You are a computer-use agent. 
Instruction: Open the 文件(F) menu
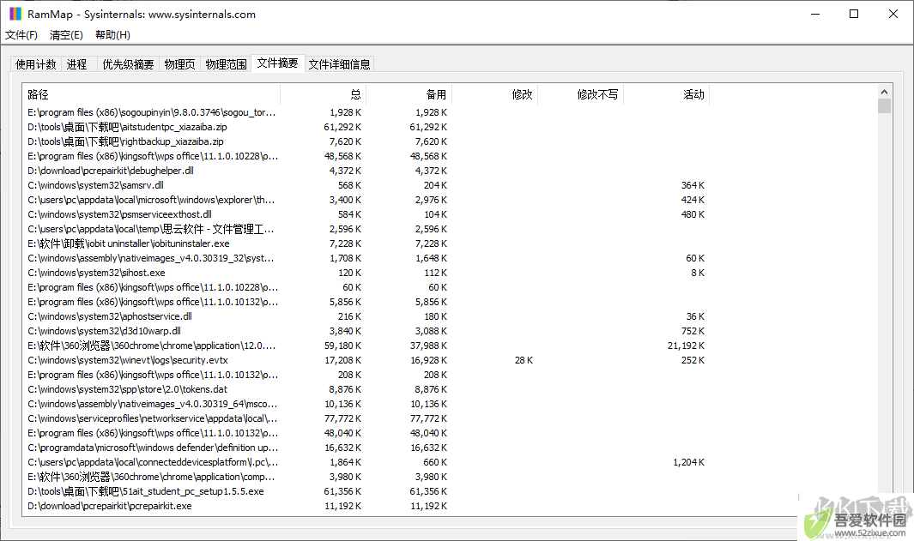click(x=21, y=35)
